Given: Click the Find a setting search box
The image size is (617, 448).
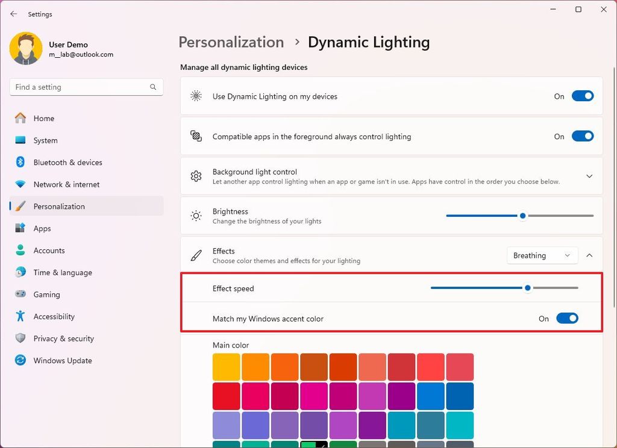Looking at the screenshot, I should pos(86,87).
